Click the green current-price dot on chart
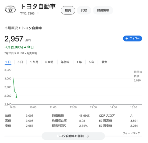The image size is (148, 143). 16,97
